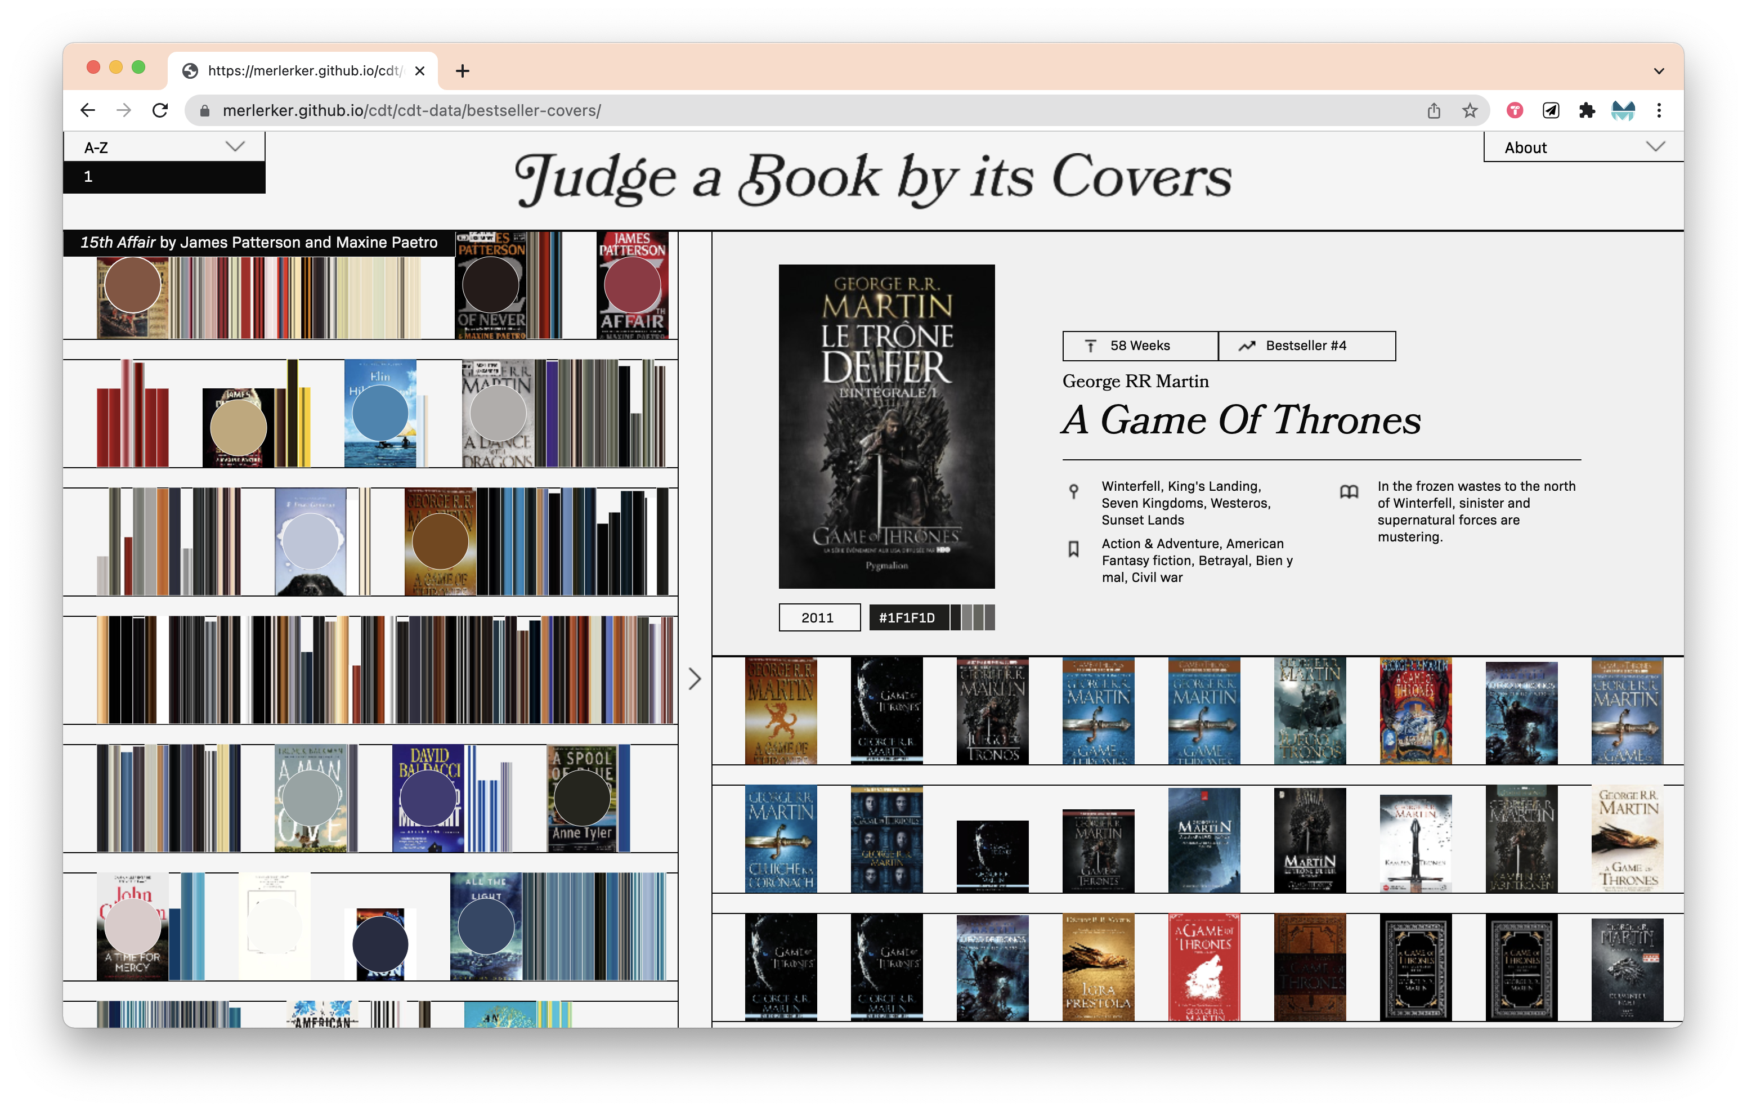Click dark dot on A Spool of Blue Thread
Image resolution: width=1747 pixels, height=1111 pixels.
(583, 798)
